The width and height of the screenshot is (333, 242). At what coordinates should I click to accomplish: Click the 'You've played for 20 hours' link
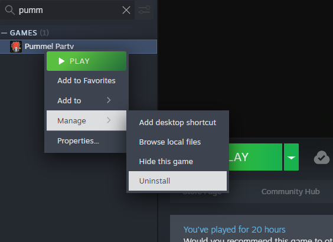(234, 230)
